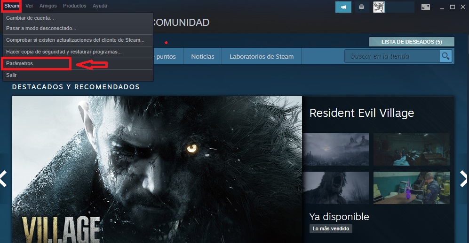Viewport: 469px width, 243px height.
Task: View police officer screenshot thumbnail
Action: pyautogui.click(x=411, y=188)
